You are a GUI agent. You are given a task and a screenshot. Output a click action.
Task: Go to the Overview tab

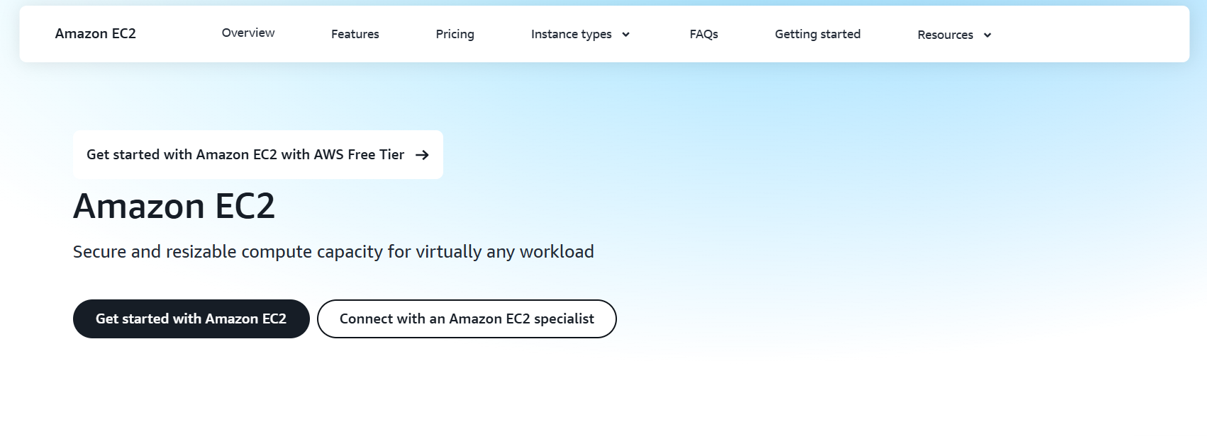coord(248,33)
